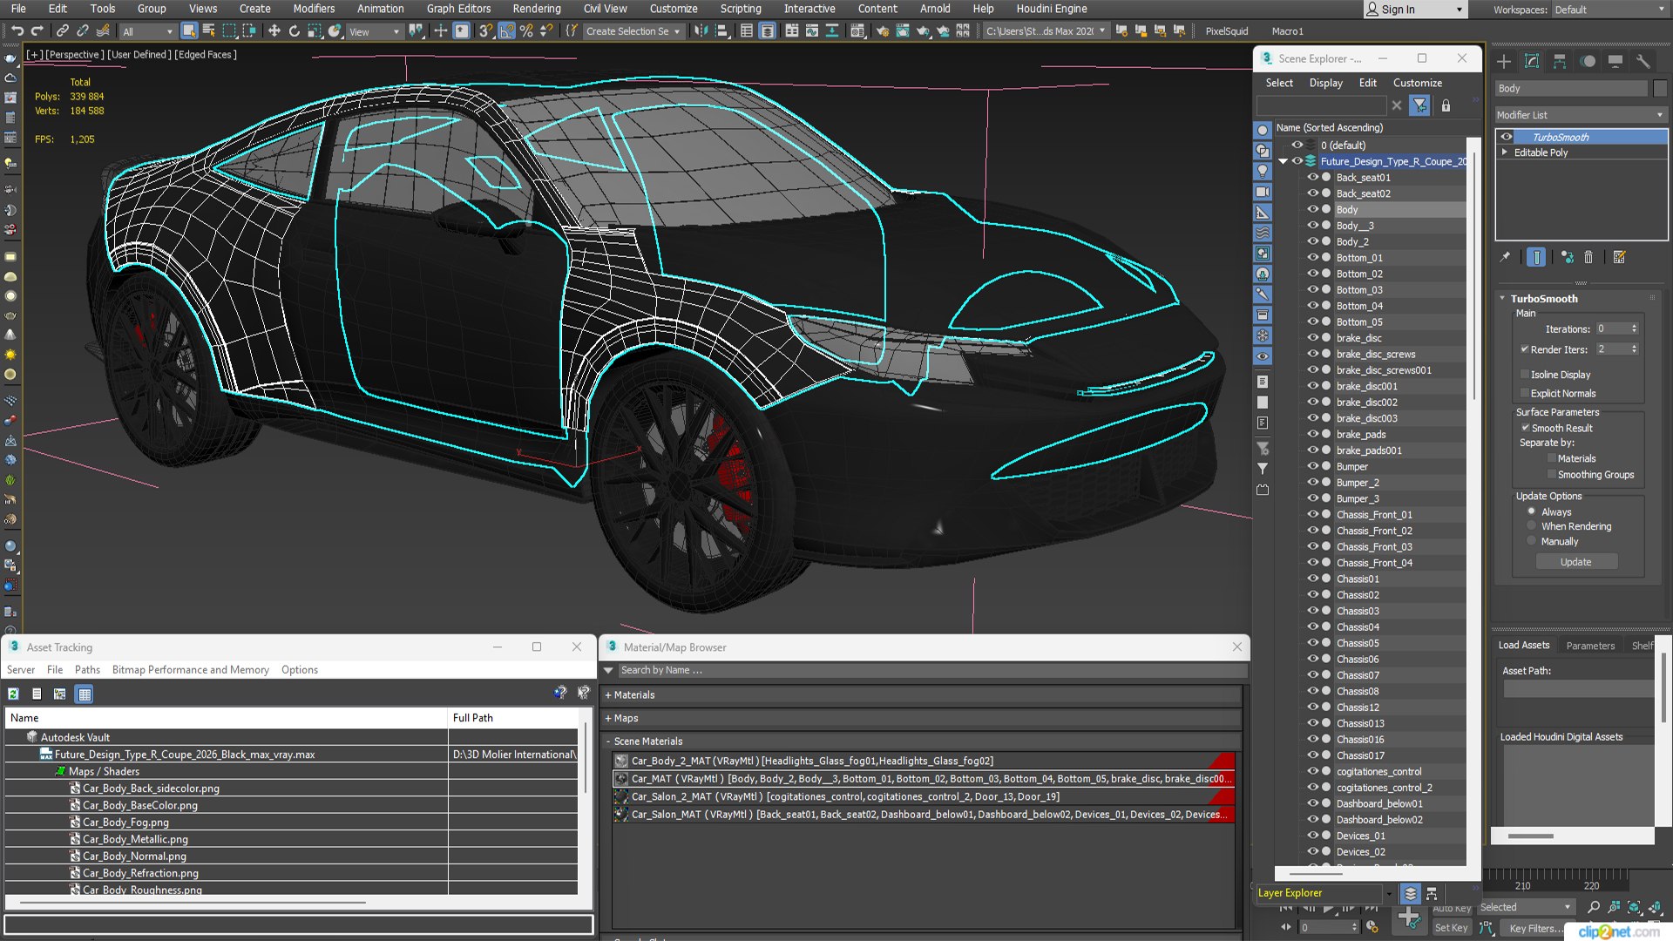Toggle Angle Snap in main toolbar
This screenshot has height=941, width=1673.
507,31
